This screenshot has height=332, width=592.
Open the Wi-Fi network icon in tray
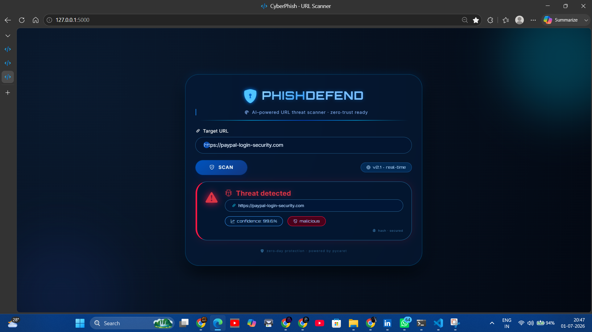tap(521, 323)
